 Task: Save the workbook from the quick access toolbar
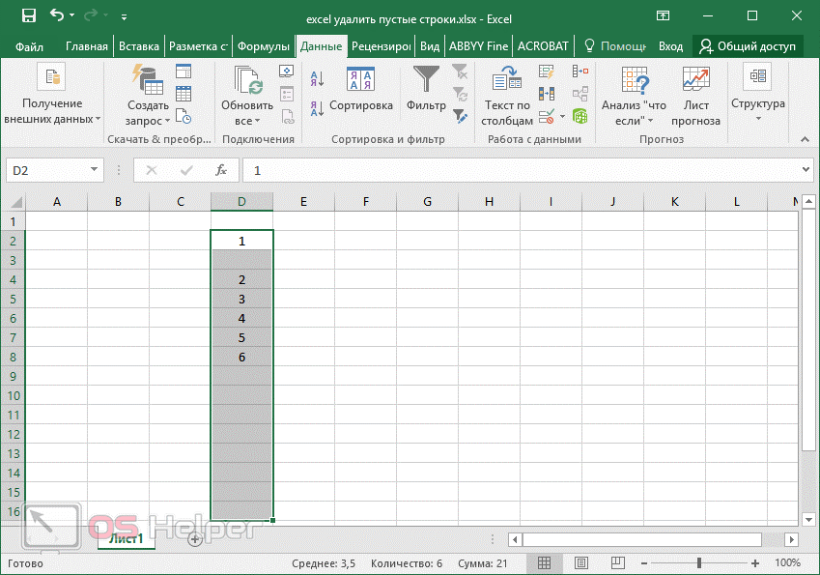pyautogui.click(x=28, y=16)
